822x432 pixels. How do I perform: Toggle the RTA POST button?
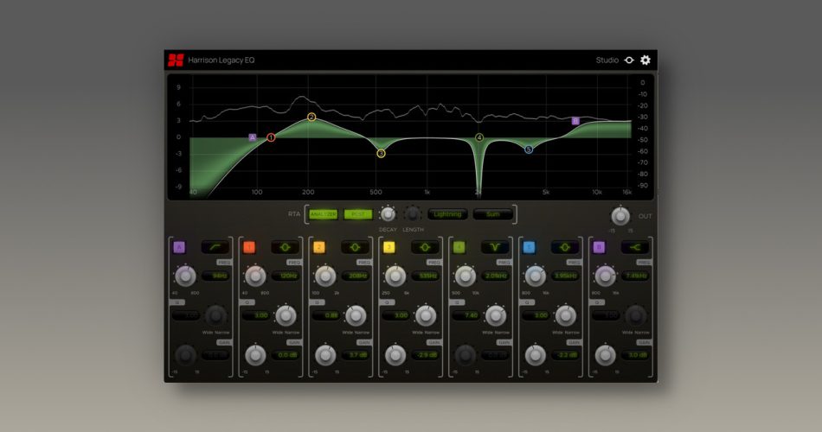(358, 214)
